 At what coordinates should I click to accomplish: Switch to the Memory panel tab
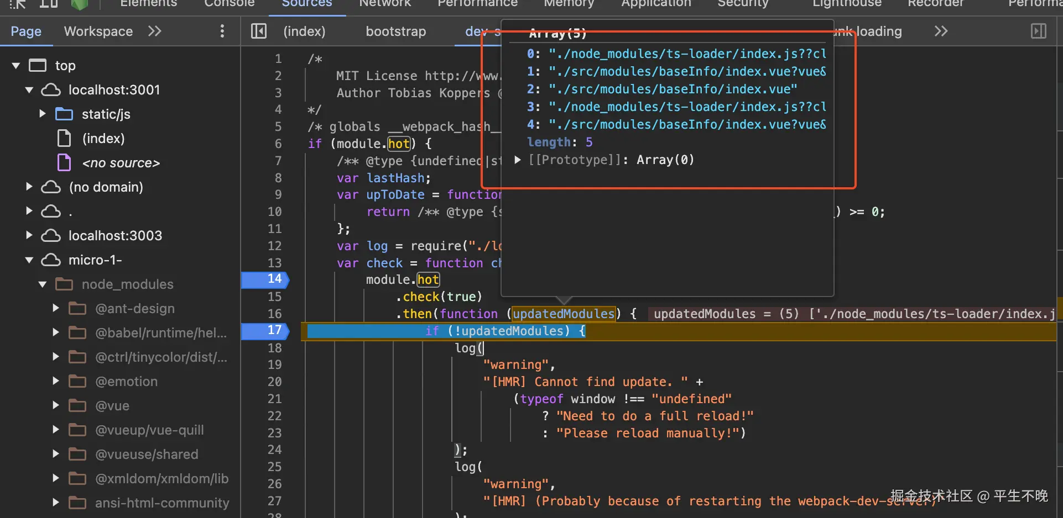569,3
